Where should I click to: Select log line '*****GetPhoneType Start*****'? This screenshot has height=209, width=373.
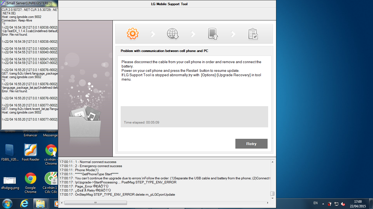(89, 174)
